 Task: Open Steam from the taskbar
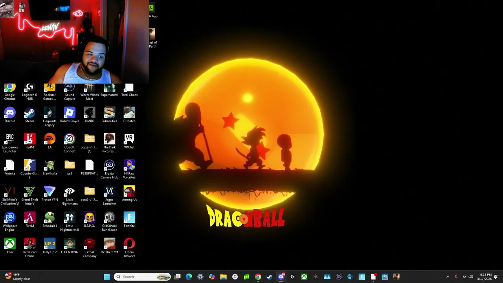(x=269, y=277)
